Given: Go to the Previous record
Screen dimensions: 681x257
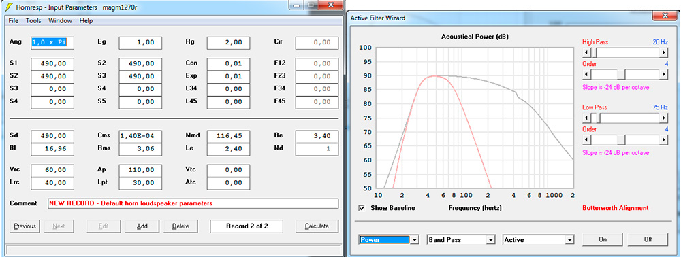Looking at the screenshot, I should click(25, 226).
